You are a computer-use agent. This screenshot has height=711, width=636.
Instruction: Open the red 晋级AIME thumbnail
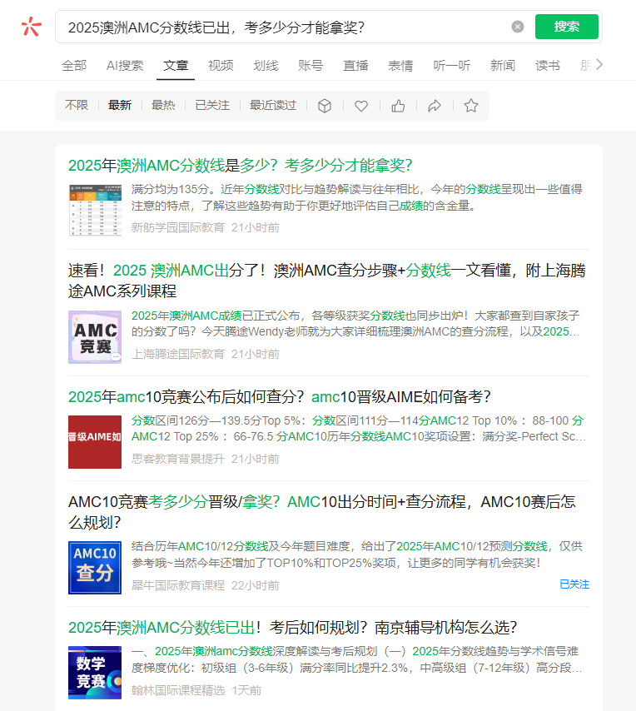[95, 441]
